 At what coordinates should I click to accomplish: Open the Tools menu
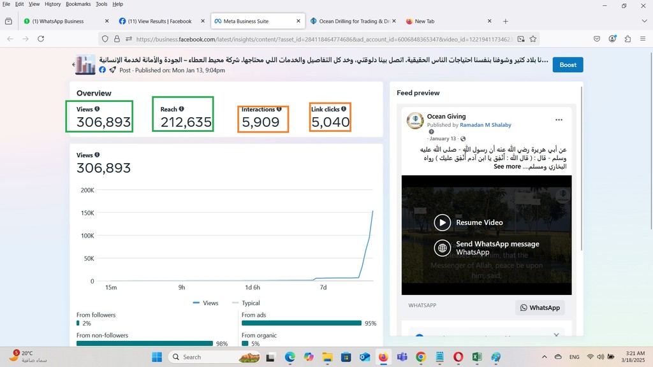coord(101,4)
